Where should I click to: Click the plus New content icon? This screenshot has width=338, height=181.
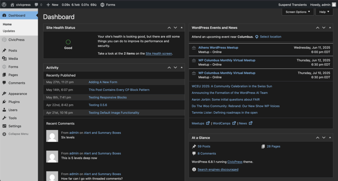point(48,5)
